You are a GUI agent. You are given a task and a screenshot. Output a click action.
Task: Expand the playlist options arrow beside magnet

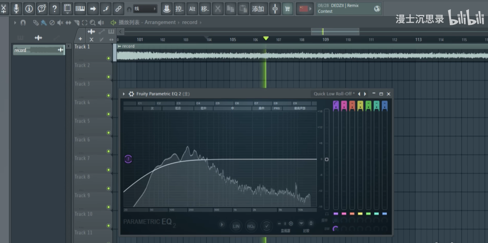15,23
